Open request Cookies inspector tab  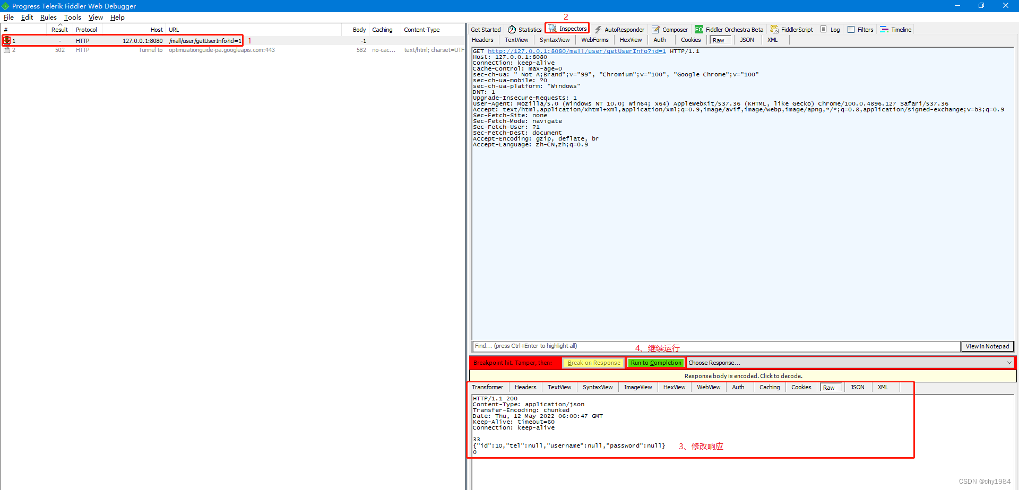[x=690, y=40]
